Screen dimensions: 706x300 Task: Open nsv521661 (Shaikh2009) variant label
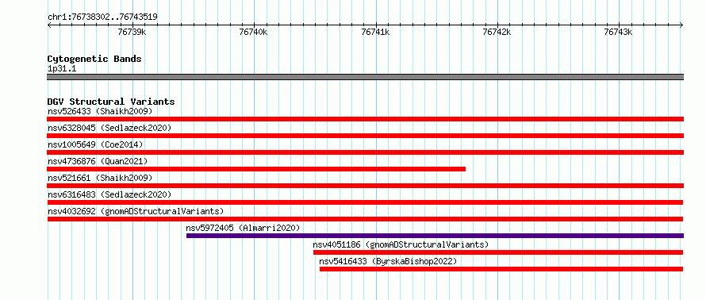(100, 178)
